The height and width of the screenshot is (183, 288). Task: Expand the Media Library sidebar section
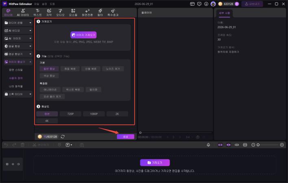click(18, 23)
